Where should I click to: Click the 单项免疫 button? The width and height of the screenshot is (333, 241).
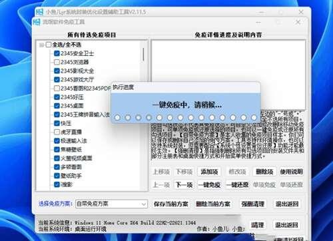tap(264, 185)
